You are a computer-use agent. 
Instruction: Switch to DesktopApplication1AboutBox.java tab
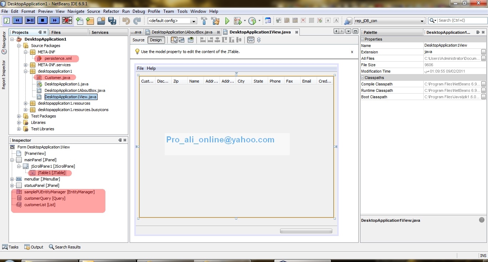[181, 32]
